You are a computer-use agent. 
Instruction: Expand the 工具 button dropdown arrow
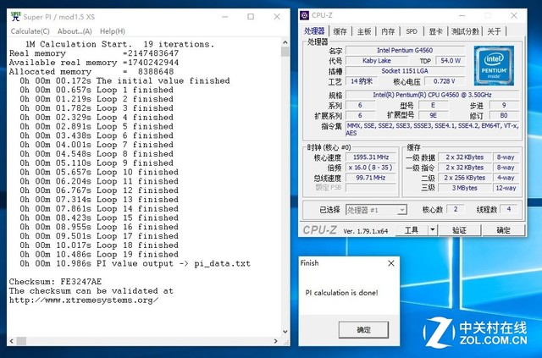(x=433, y=230)
